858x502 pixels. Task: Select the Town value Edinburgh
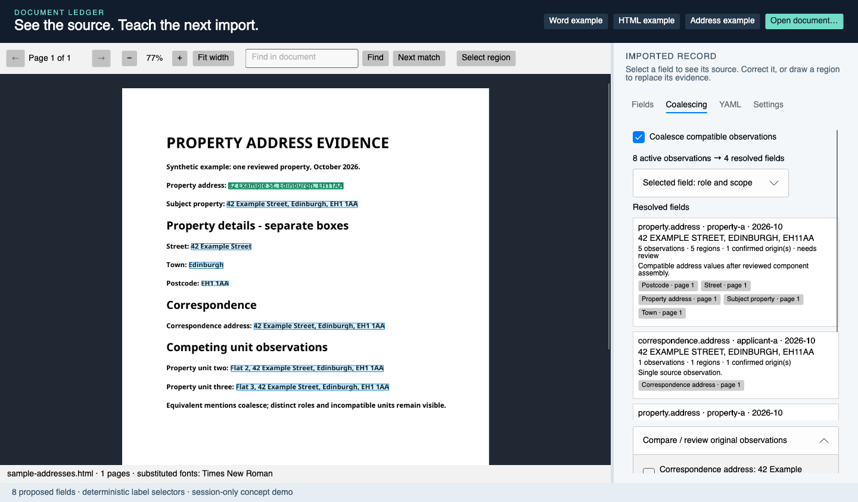click(x=206, y=265)
